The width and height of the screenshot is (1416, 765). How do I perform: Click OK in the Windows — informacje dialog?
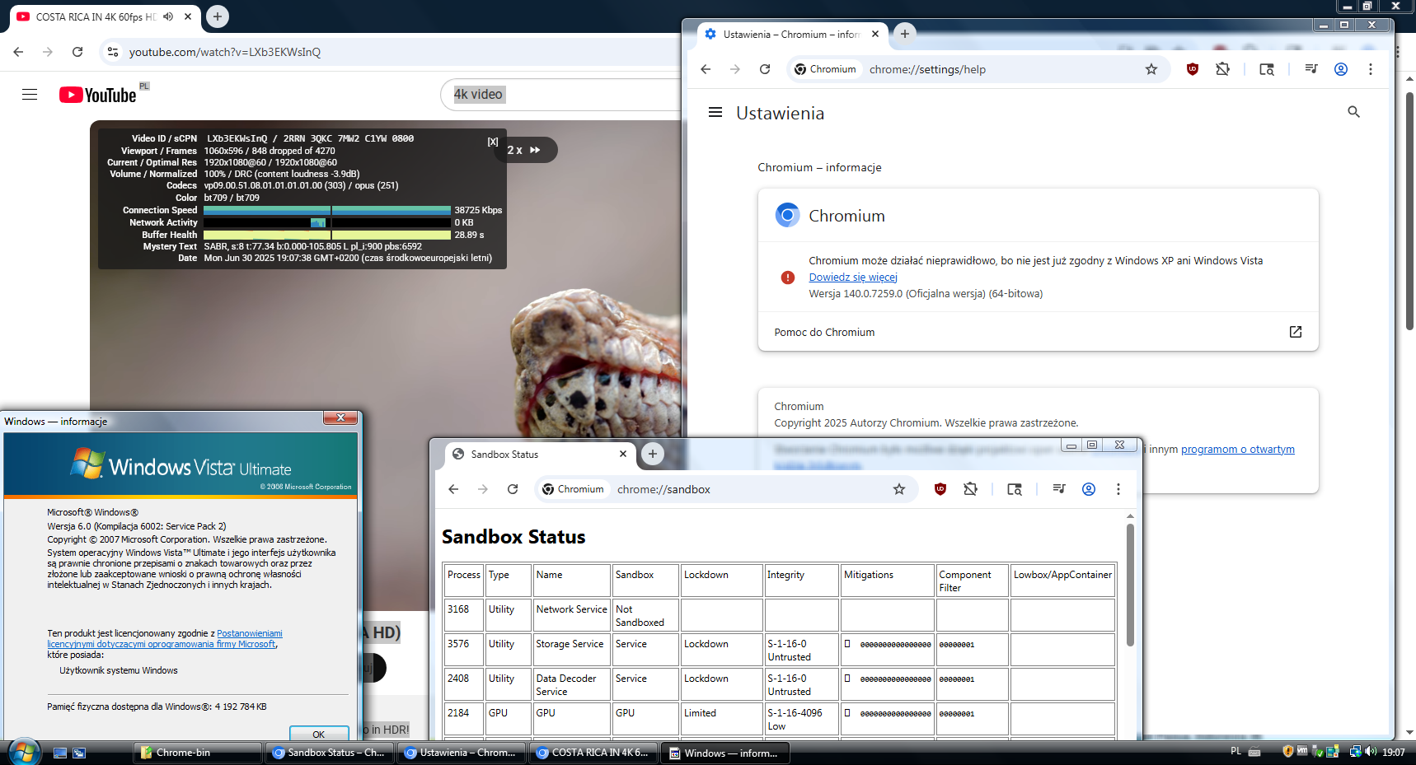click(x=319, y=734)
